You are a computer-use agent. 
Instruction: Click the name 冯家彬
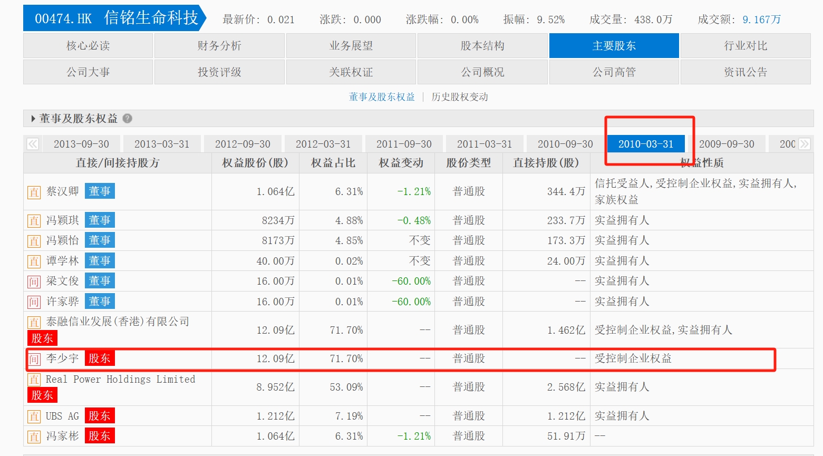pyautogui.click(x=63, y=436)
